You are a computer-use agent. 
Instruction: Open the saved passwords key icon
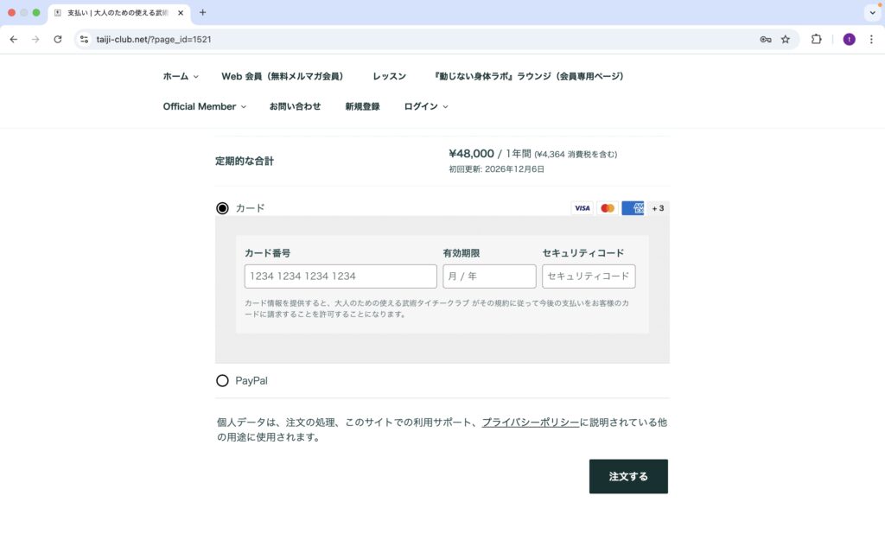tap(765, 39)
